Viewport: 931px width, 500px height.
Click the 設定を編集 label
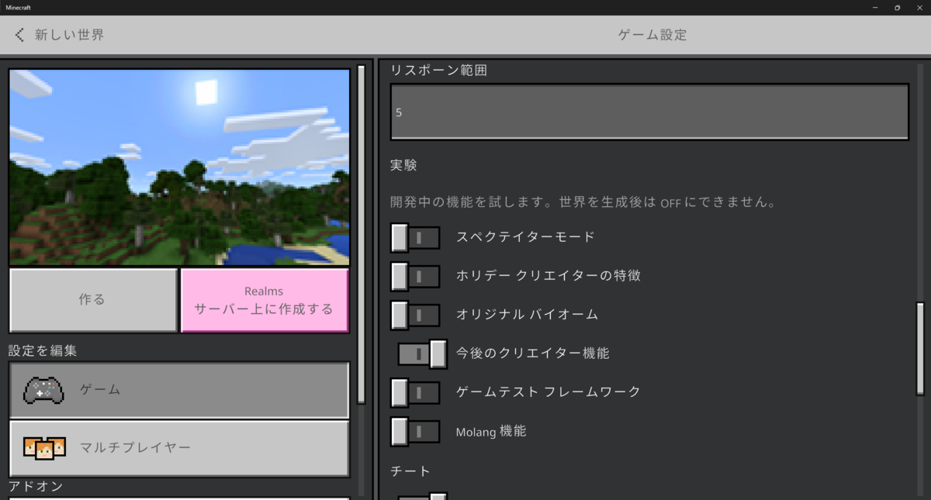(x=43, y=350)
